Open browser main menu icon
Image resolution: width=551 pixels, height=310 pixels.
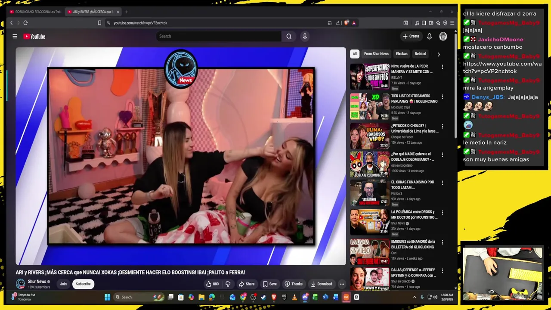tap(452, 23)
